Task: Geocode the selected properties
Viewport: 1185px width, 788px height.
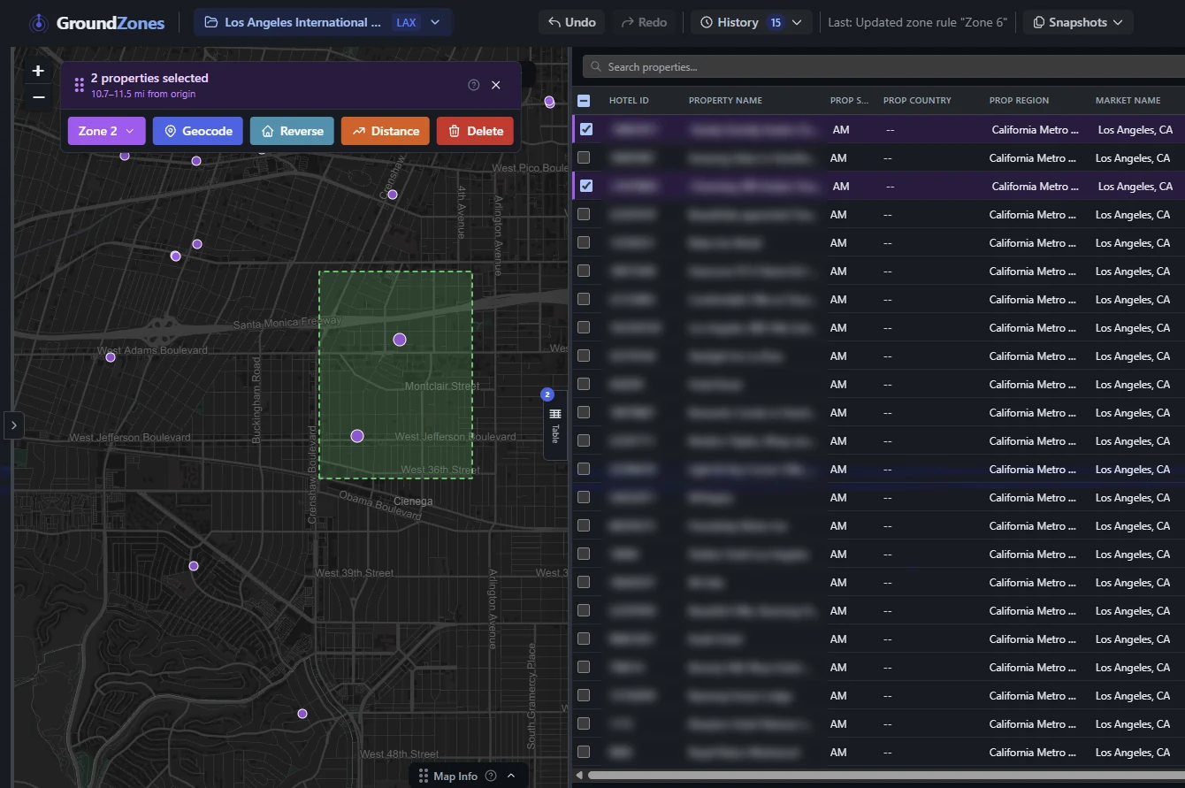Action: [x=198, y=131]
